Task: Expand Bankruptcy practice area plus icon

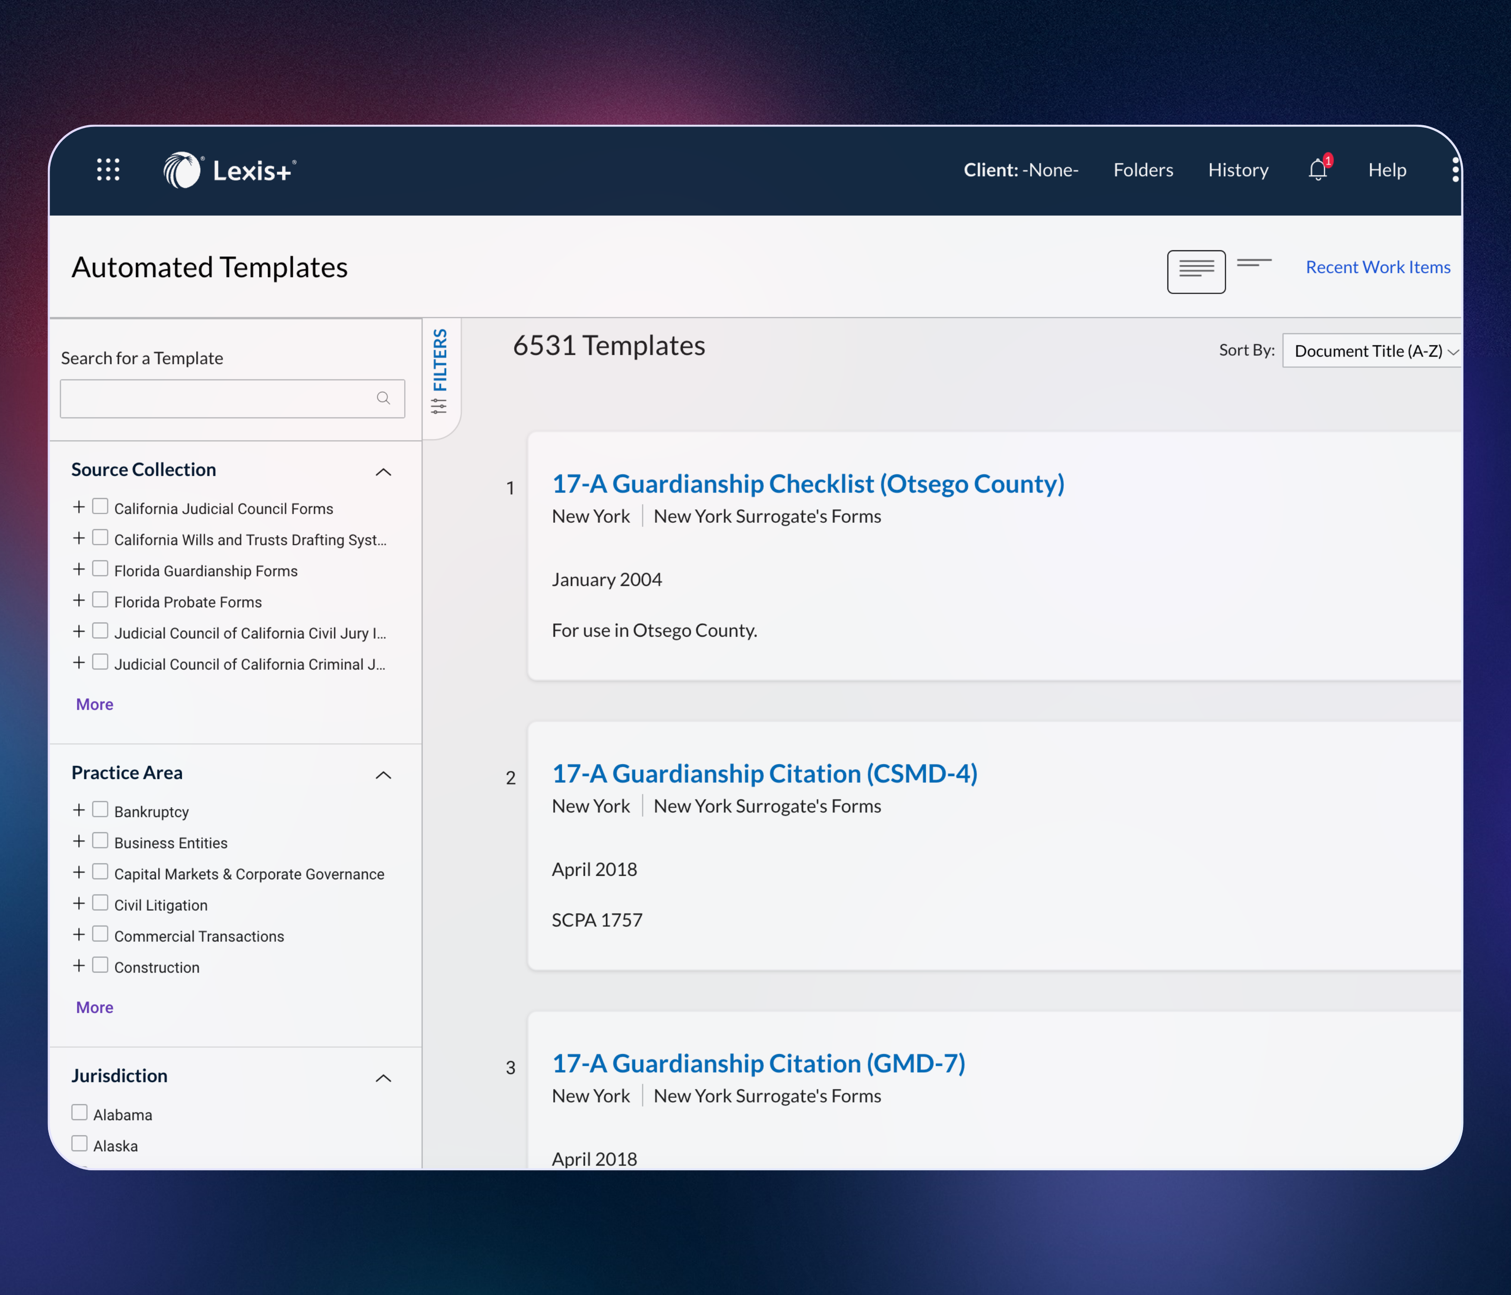Action: tap(79, 810)
